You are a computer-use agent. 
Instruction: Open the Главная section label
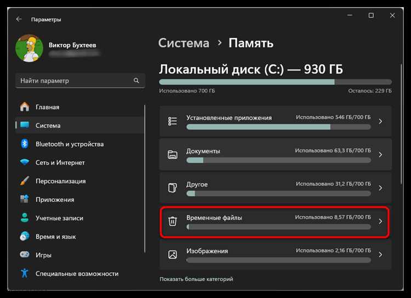[x=48, y=107]
